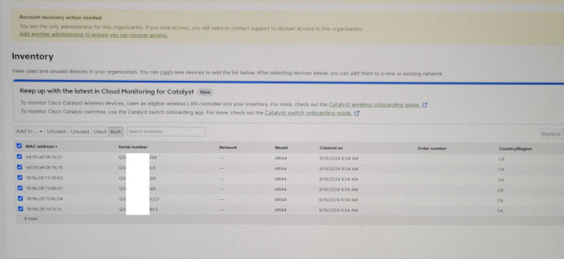Click claimed date in f8:9e:28:73:66:67 row
The width and height of the screenshot is (564, 259).
tap(338, 189)
